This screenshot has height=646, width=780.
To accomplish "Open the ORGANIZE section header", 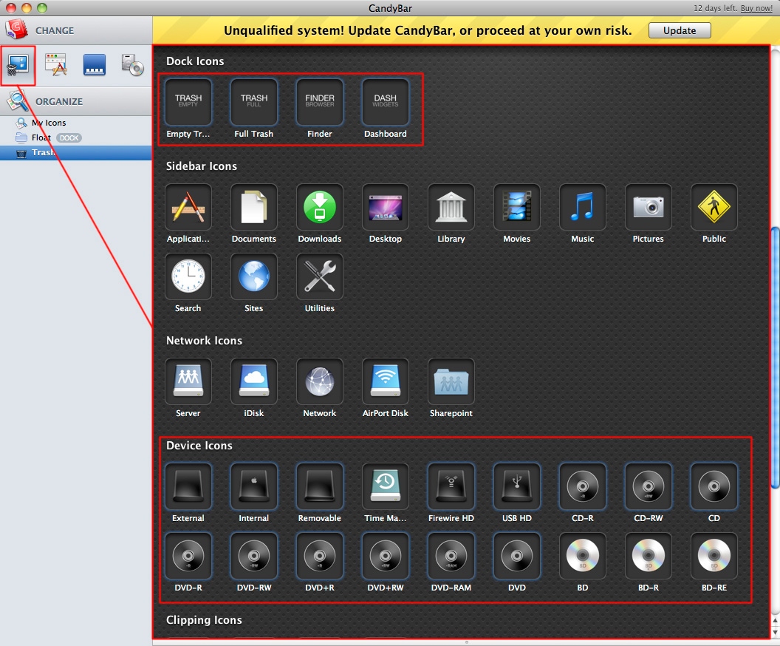I will [77, 101].
